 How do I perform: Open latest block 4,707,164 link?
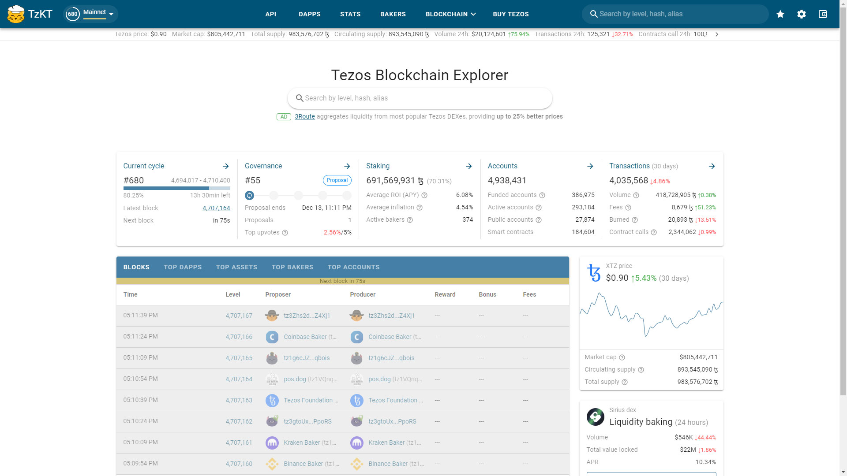pyautogui.click(x=216, y=208)
